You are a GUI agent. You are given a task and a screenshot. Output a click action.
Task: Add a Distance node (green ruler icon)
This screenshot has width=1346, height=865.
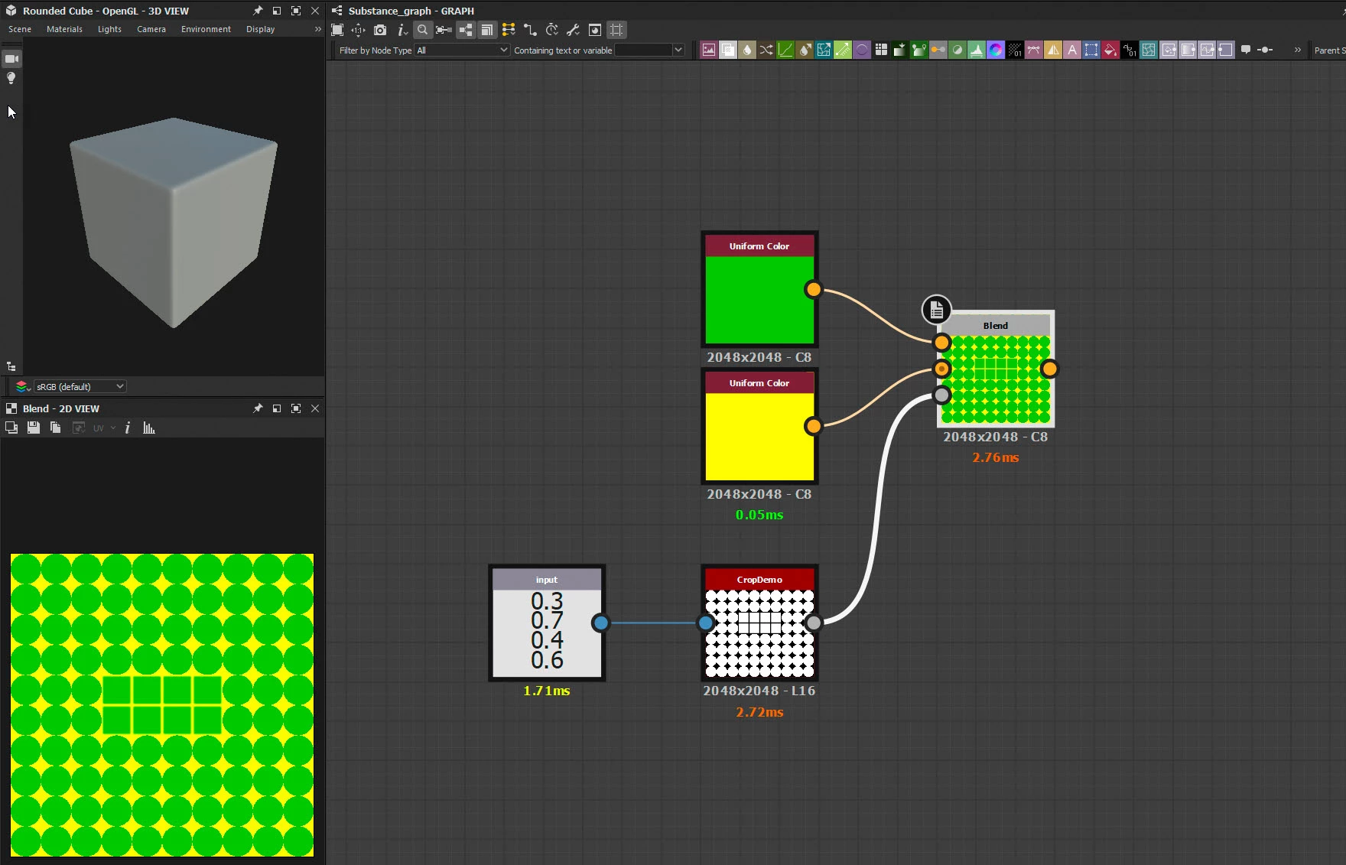click(x=843, y=50)
